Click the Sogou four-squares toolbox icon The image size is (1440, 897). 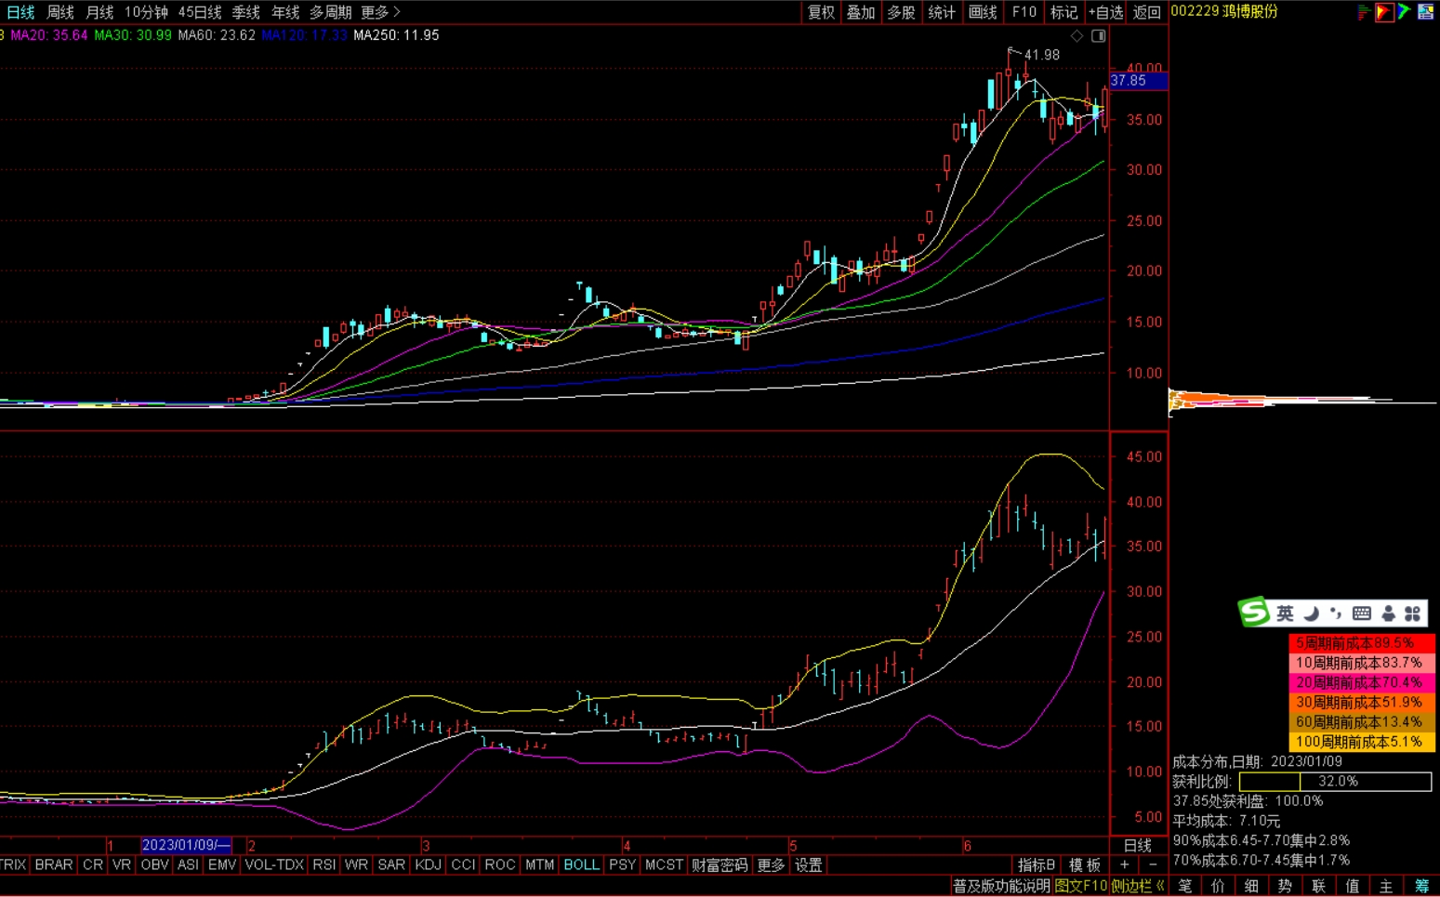[x=1413, y=613]
